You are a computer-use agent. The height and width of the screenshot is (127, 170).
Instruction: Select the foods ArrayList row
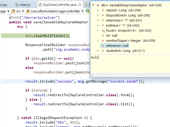pyautogui.click(x=129, y=30)
